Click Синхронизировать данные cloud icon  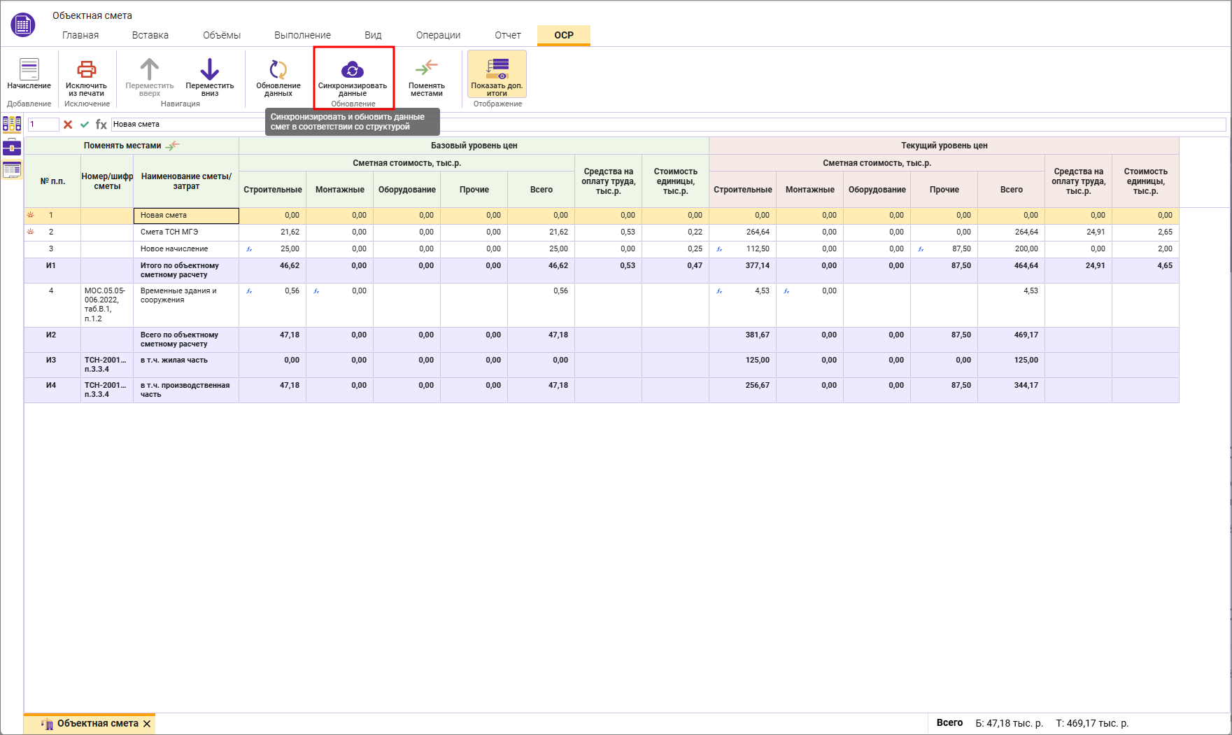click(x=353, y=70)
